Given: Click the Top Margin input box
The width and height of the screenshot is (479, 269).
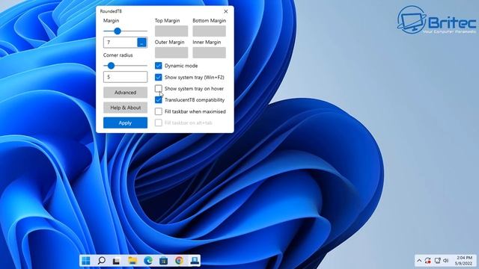Looking at the screenshot, I should tap(171, 31).
